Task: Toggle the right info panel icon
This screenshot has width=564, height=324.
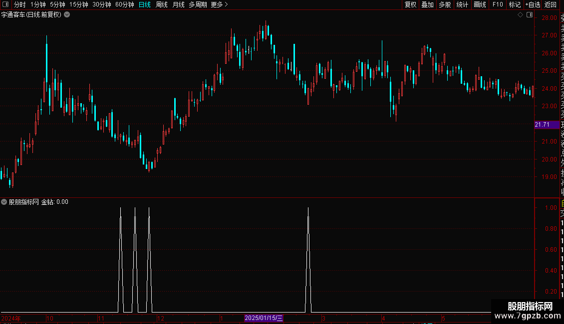Action: pyautogui.click(x=530, y=15)
